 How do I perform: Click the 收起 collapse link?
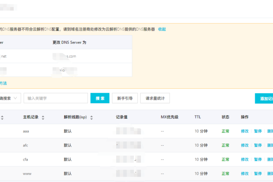[x=162, y=29]
